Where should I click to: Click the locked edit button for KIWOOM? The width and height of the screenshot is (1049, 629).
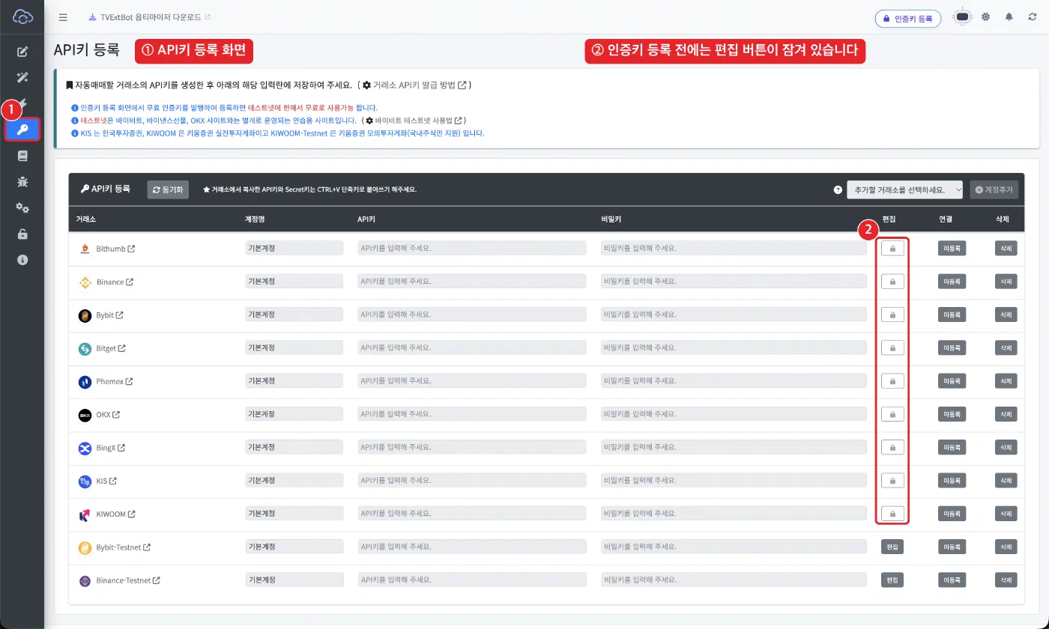tap(892, 514)
